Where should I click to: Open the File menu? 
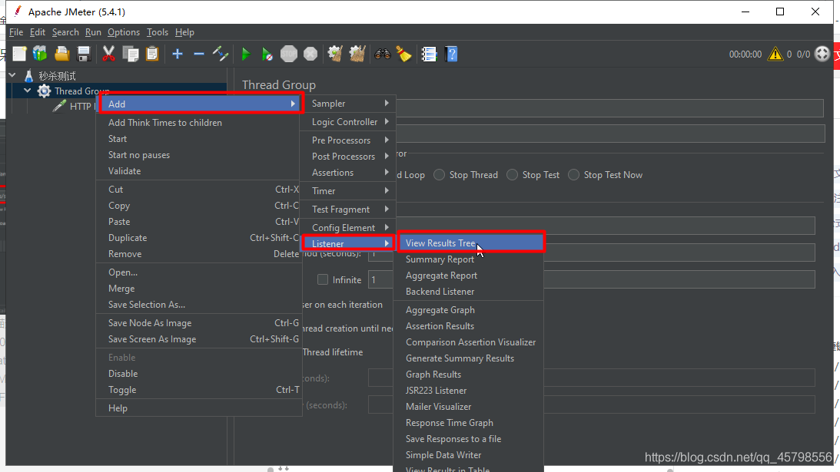(x=16, y=32)
